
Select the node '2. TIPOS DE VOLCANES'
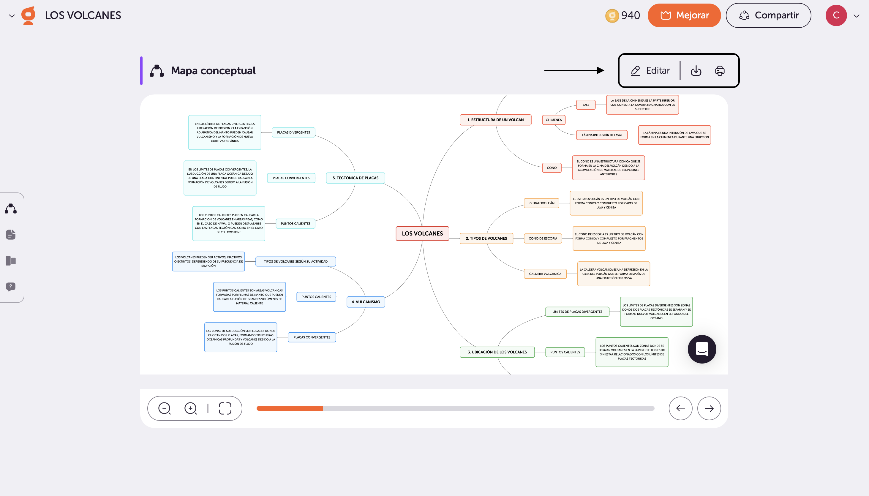(486, 238)
